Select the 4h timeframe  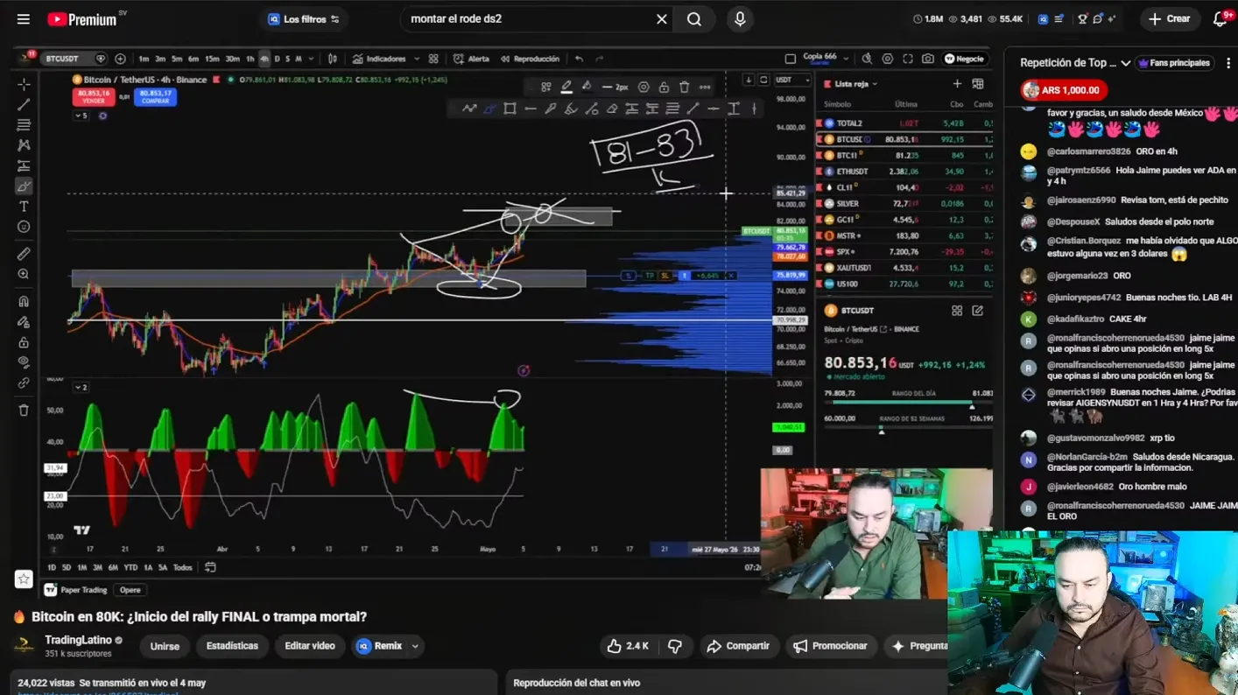264,59
